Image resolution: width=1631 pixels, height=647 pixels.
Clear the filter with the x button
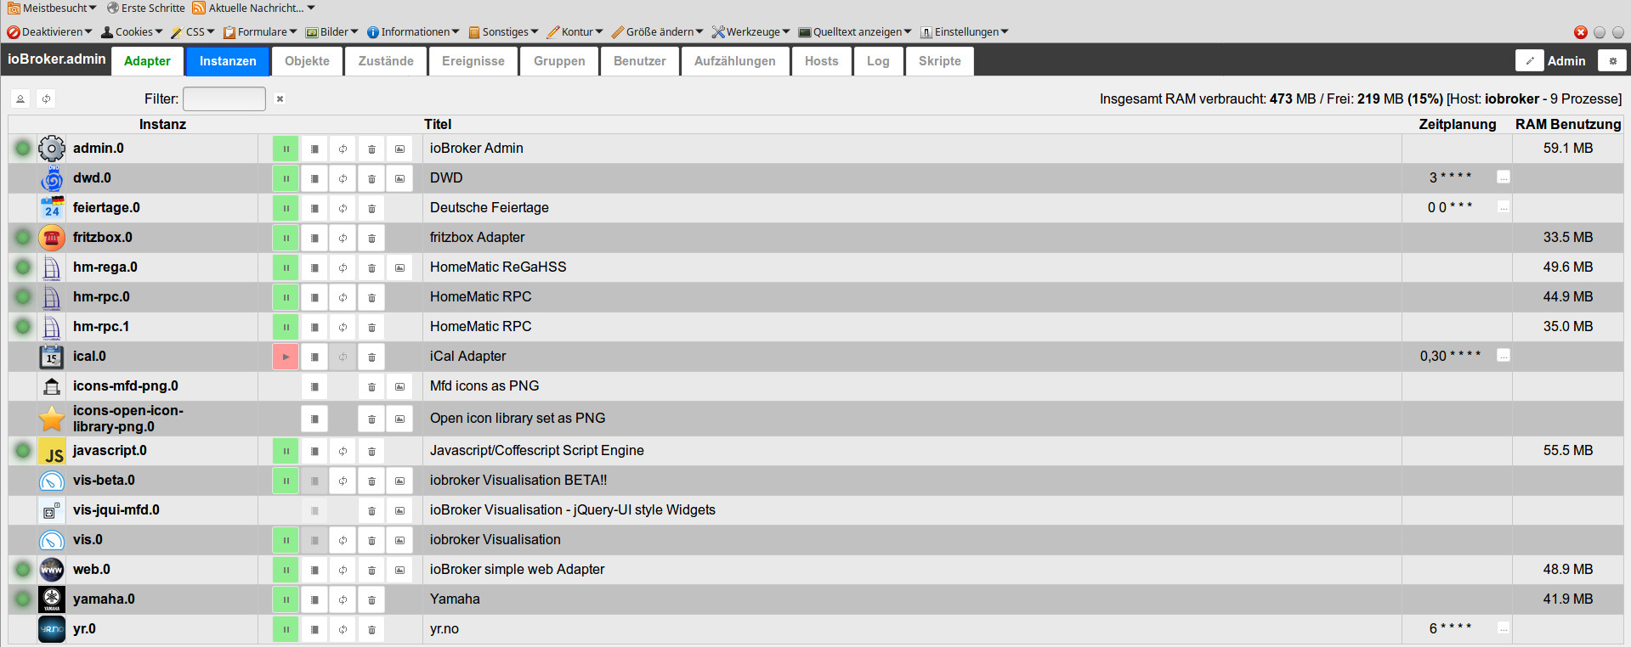coord(280,99)
